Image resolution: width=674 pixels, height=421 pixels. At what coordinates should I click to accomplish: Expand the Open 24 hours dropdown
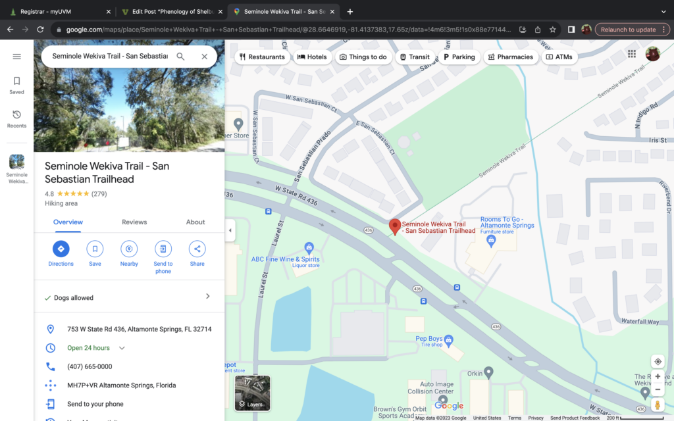122,348
